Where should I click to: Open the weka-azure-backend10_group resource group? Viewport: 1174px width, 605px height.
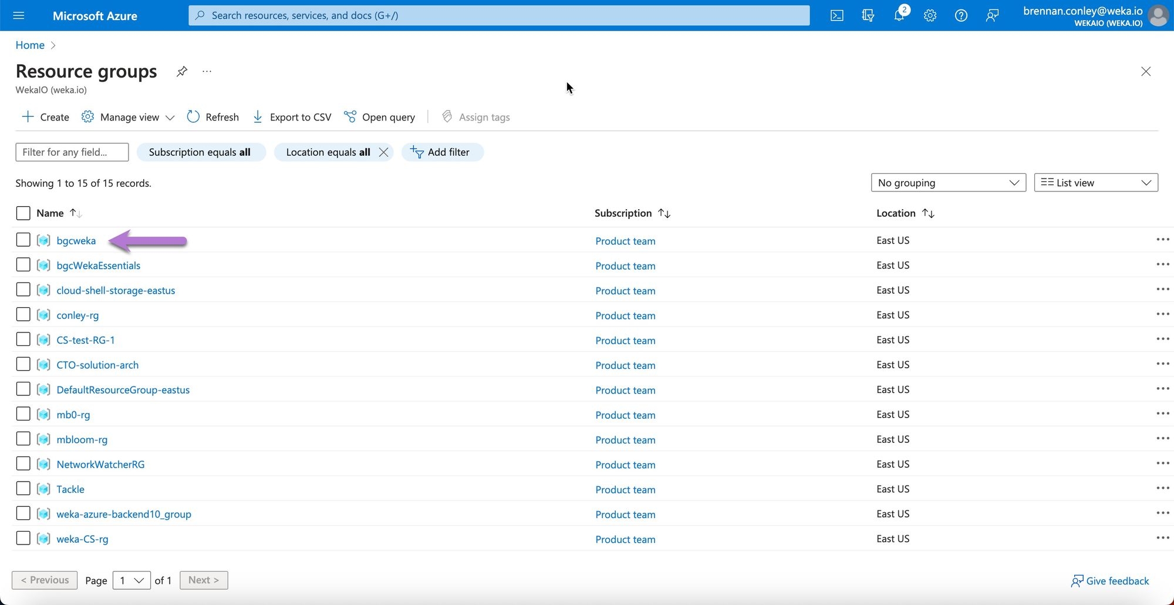click(124, 514)
